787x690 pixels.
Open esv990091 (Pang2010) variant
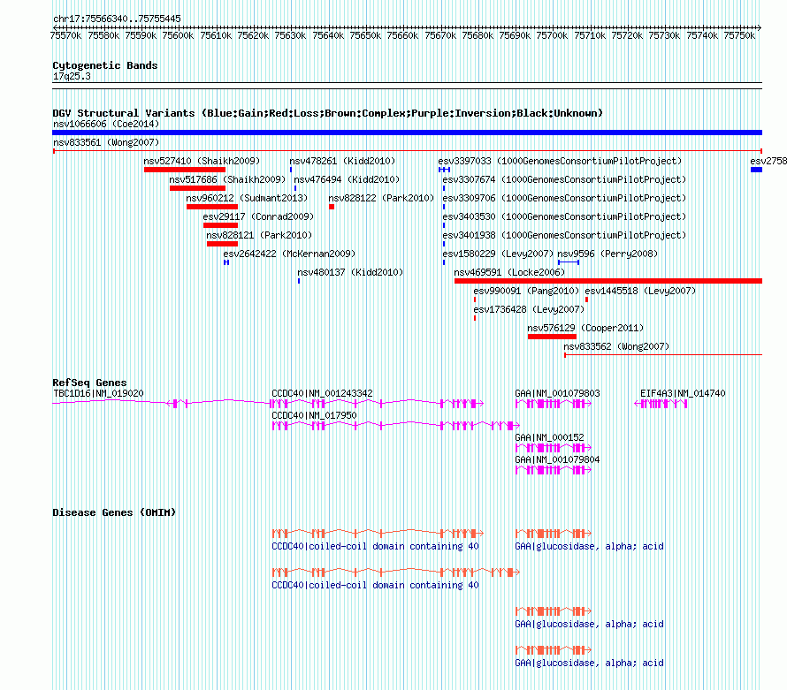click(x=526, y=291)
